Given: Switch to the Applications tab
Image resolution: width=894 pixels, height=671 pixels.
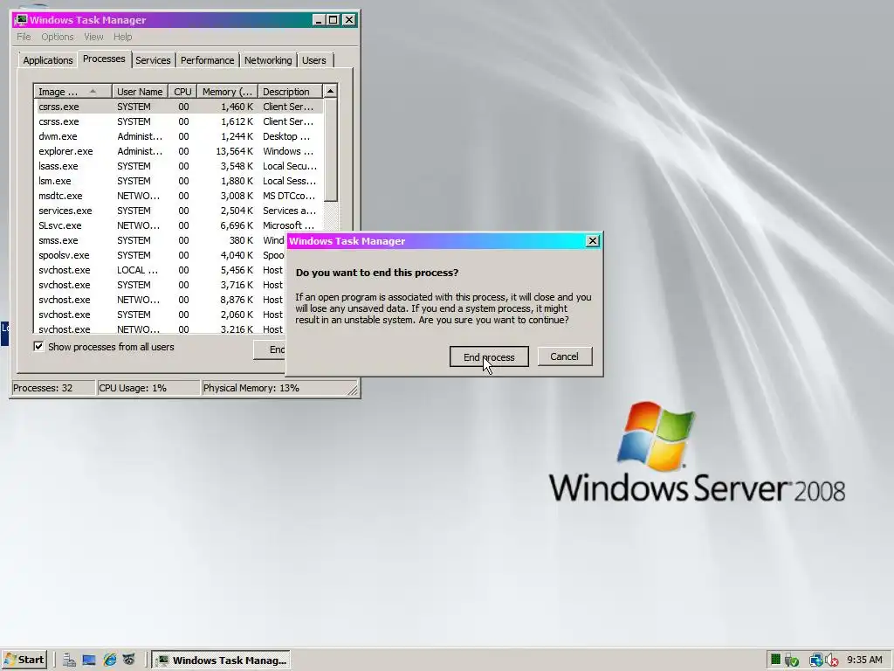Looking at the screenshot, I should point(48,60).
